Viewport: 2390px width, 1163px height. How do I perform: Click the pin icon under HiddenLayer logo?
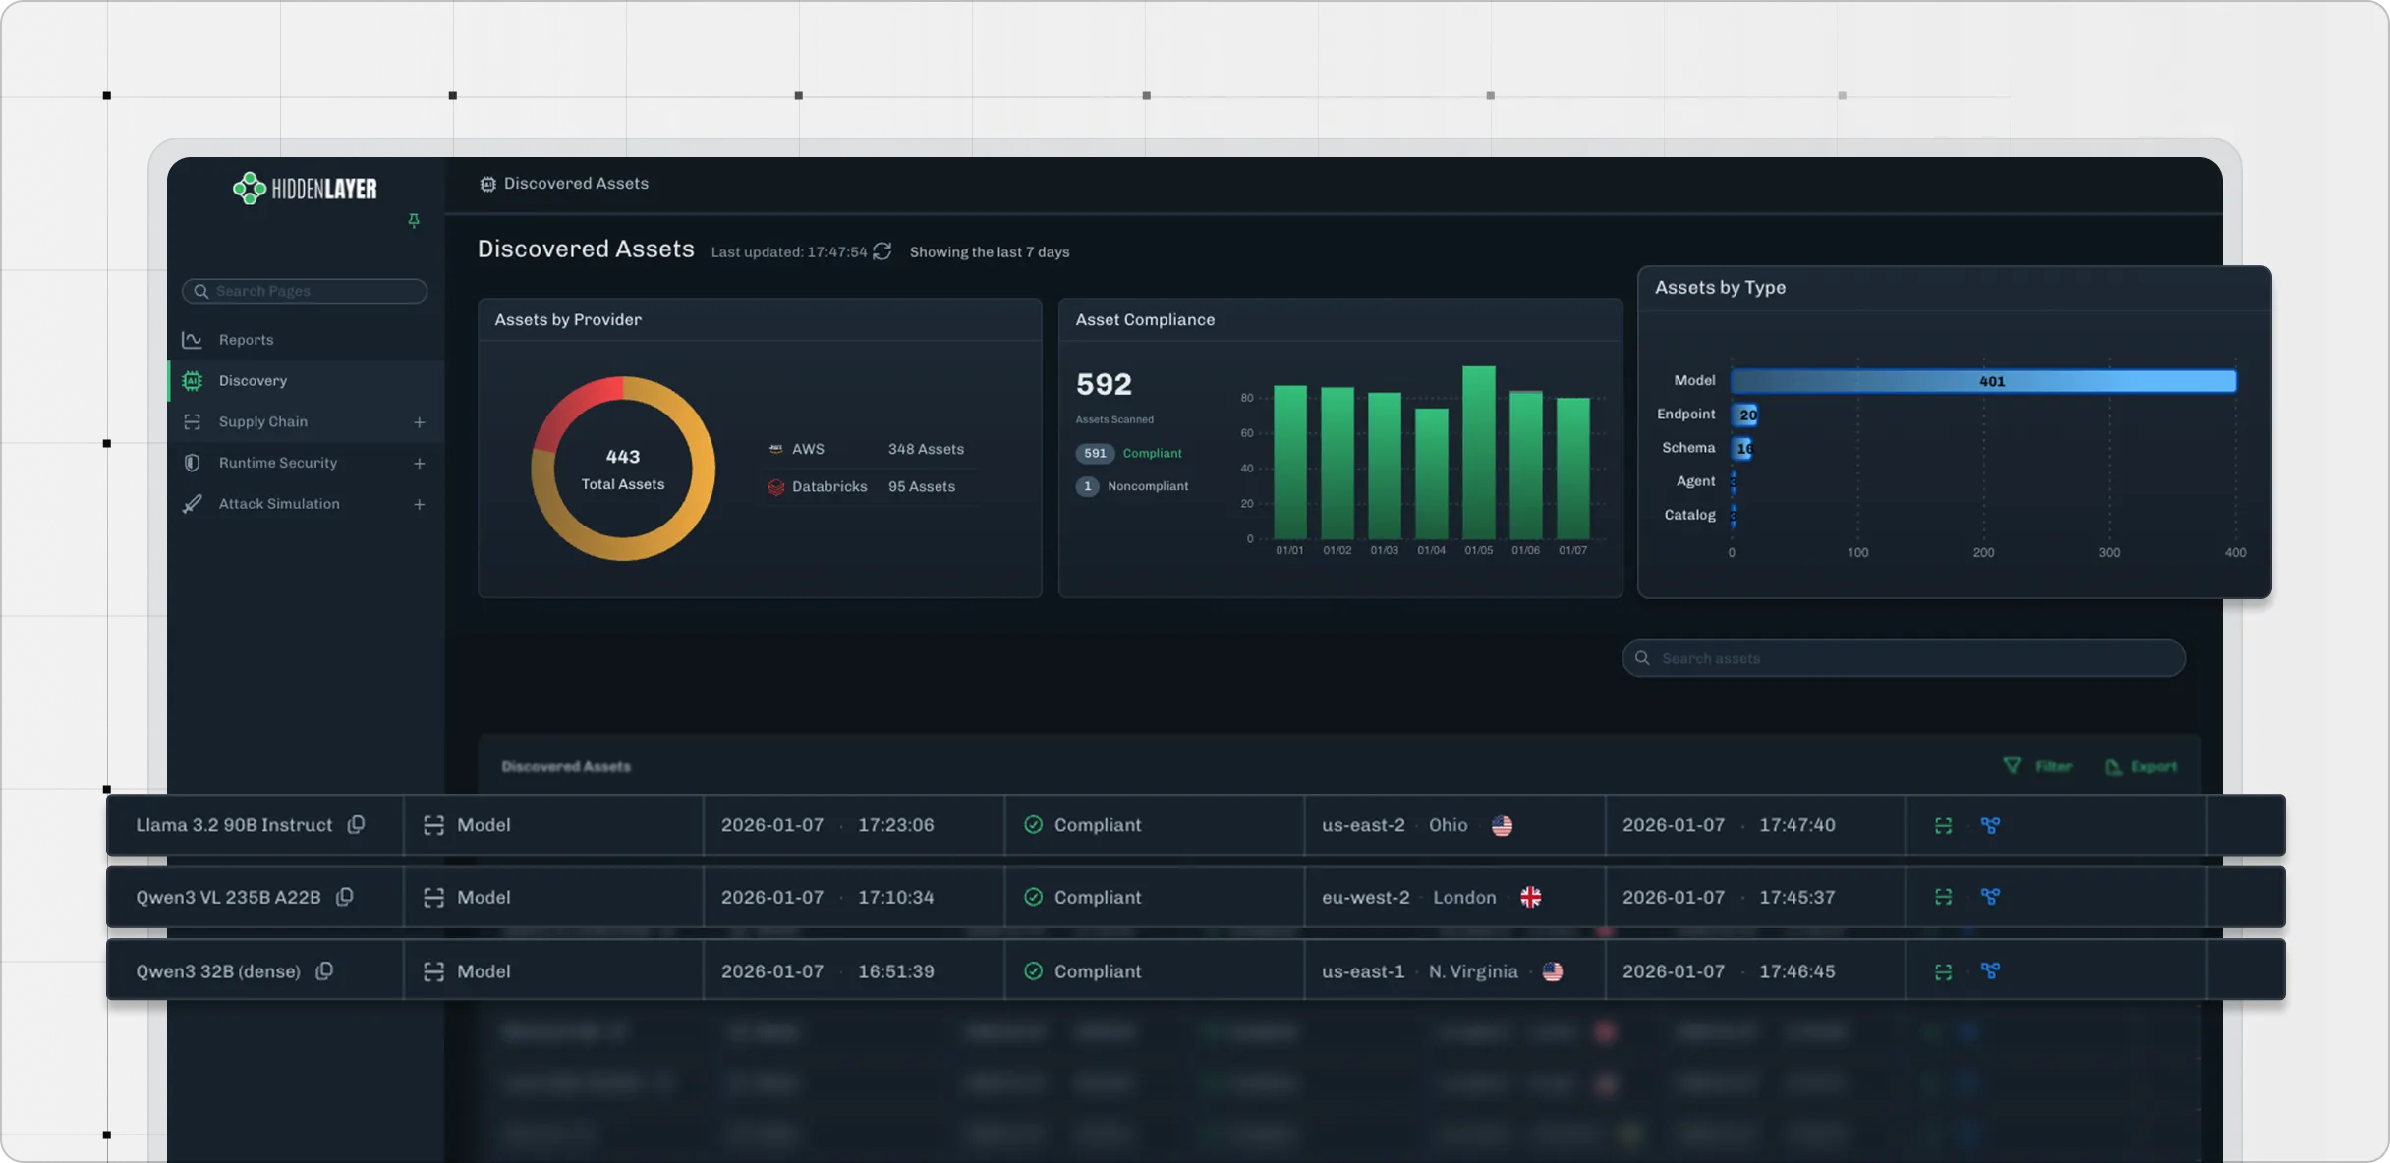(414, 220)
